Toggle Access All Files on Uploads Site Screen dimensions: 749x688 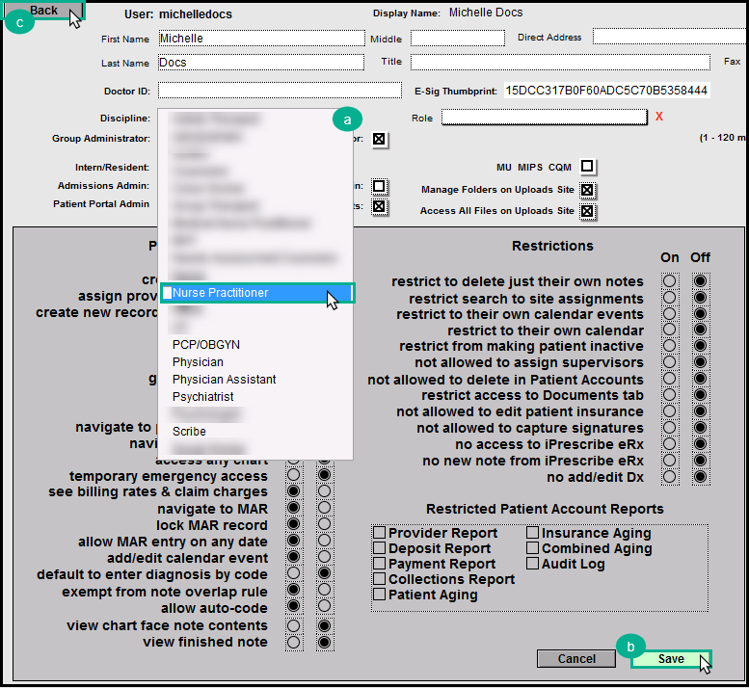(x=587, y=211)
